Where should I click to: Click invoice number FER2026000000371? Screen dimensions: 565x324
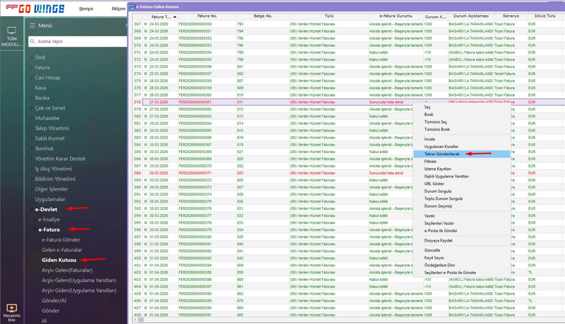[195, 173]
